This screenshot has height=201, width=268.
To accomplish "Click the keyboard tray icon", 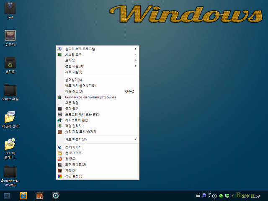I will (198, 196).
